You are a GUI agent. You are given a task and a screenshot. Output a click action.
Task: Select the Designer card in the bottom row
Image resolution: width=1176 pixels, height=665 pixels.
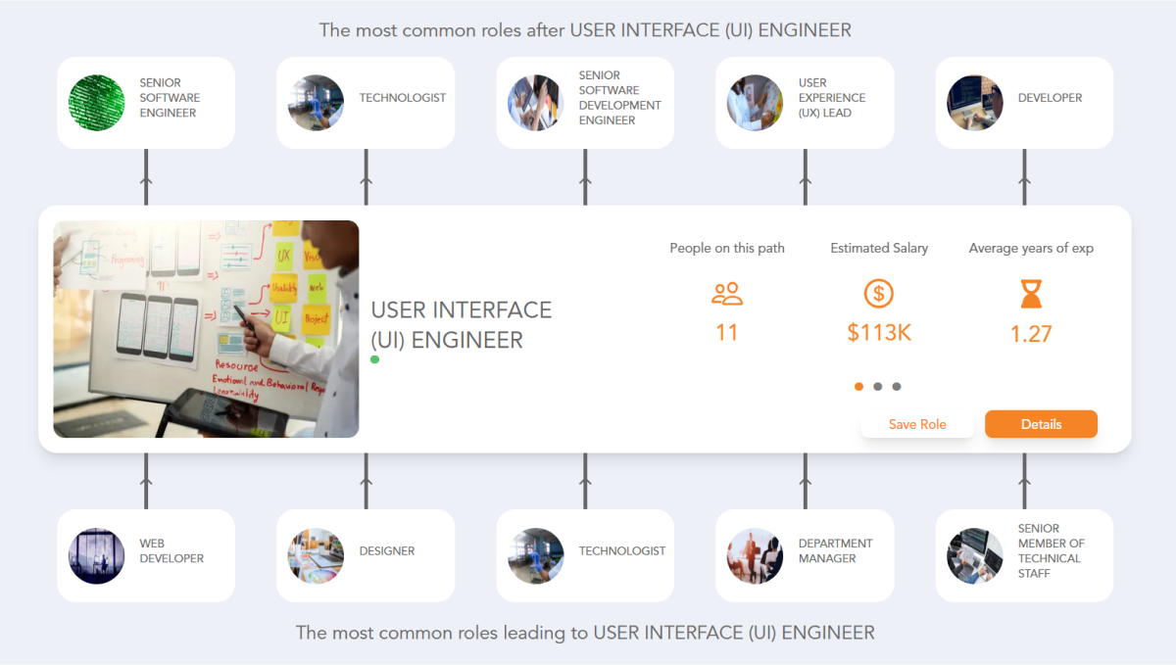pos(365,554)
